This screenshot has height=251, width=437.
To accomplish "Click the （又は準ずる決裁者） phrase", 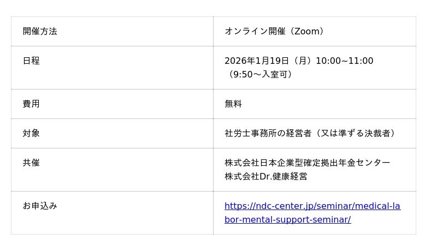I will click(x=356, y=134).
